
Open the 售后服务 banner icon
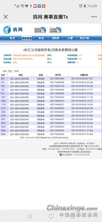click(40, 30)
